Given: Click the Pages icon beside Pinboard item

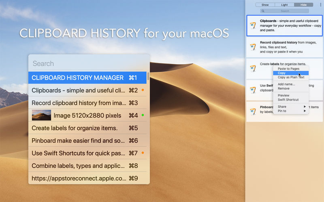Looking at the screenshot, I should tap(253, 112).
